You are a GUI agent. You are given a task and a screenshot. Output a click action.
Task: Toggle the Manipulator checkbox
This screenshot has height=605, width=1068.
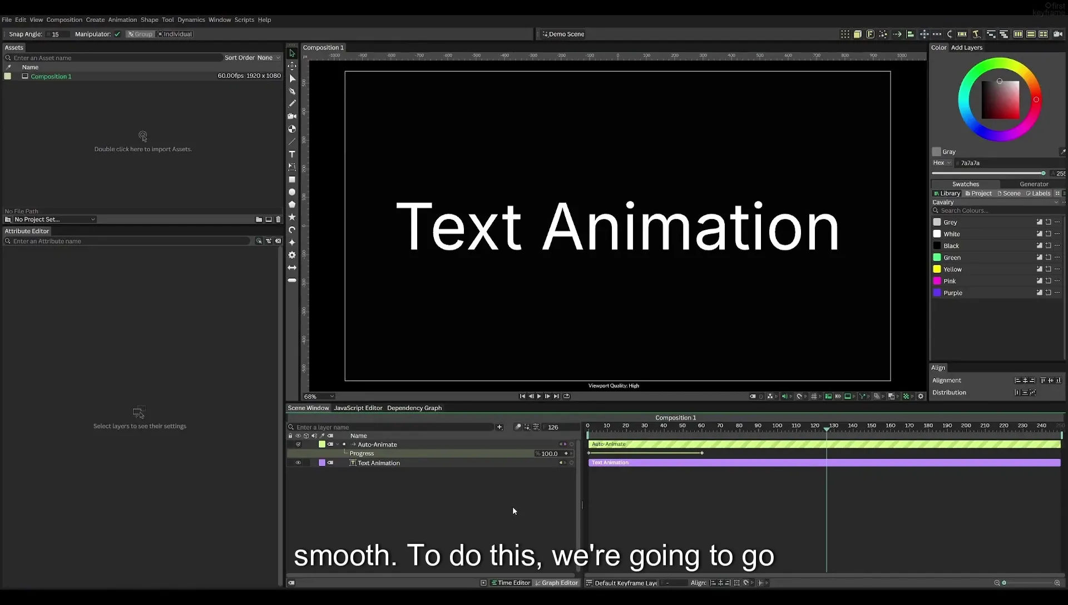(117, 34)
